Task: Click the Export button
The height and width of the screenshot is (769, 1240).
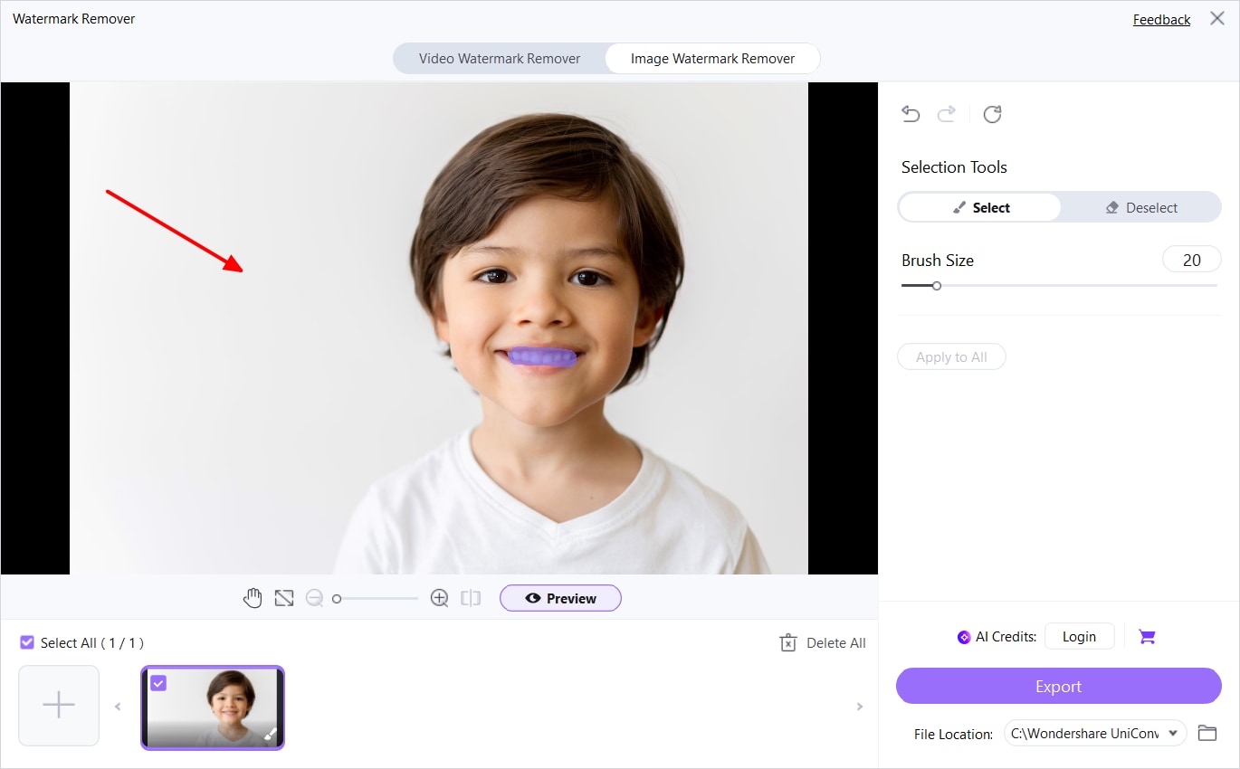Action: click(1059, 686)
